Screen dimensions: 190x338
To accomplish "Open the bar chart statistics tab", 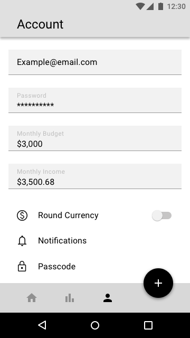I will [70, 298].
